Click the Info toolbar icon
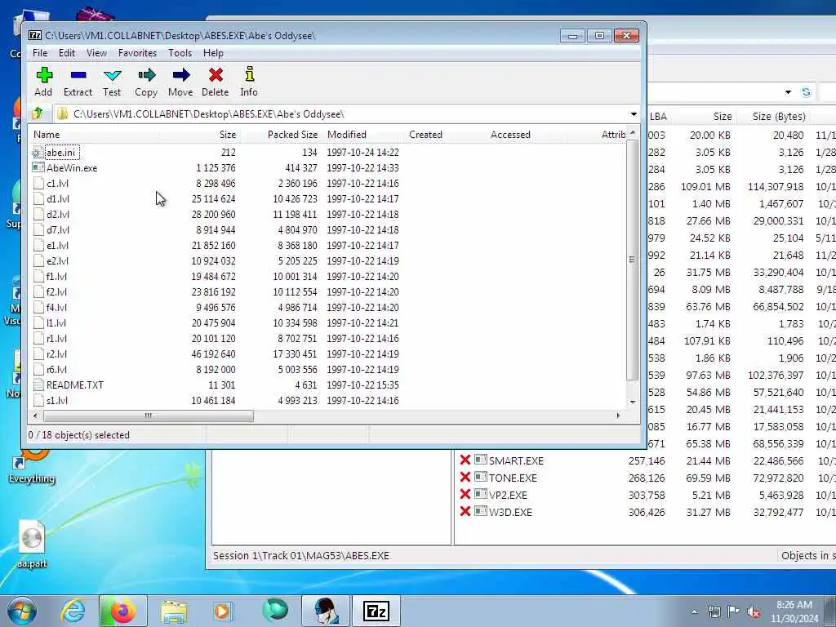836x627 pixels. coord(249,73)
